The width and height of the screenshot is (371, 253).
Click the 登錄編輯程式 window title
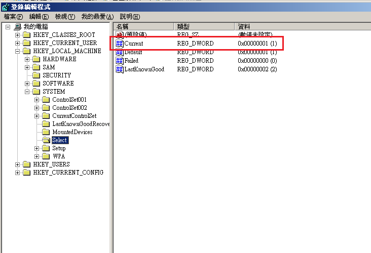click(31, 7)
